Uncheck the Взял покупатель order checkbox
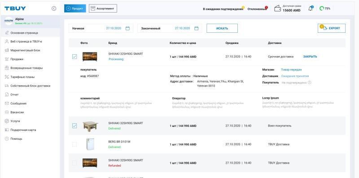This screenshot has height=178, width=359. (x=74, y=126)
